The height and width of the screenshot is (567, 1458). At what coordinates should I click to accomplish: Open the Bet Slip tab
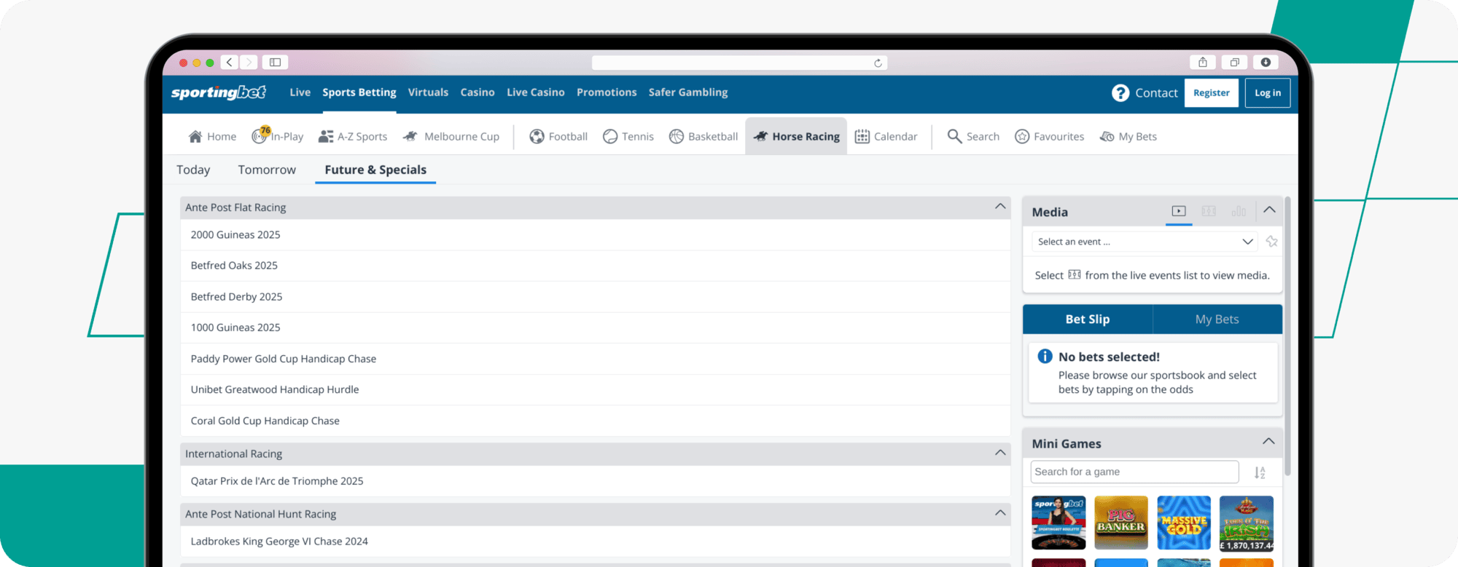point(1088,319)
